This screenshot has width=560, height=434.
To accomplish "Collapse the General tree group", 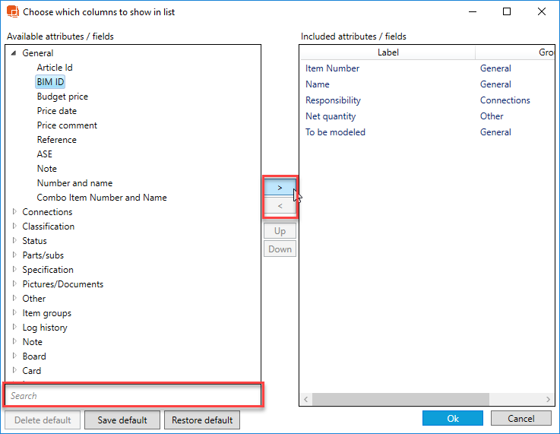I will (14, 53).
